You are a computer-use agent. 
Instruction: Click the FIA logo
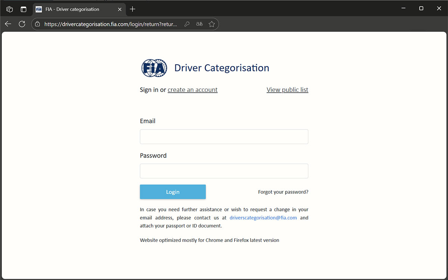154,68
